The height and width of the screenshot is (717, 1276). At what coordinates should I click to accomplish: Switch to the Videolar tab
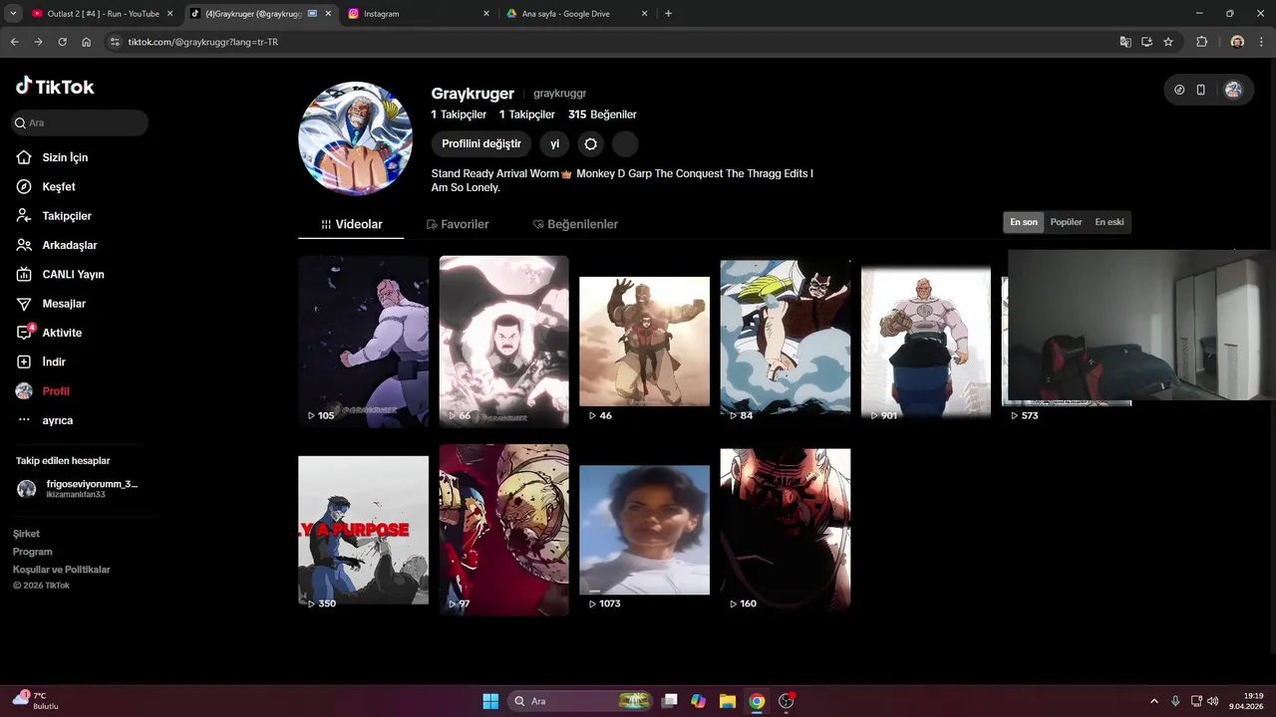(351, 224)
